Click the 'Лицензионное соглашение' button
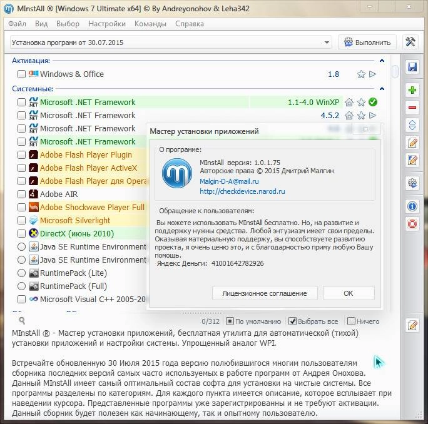The width and height of the screenshot is (428, 424). [x=265, y=293]
